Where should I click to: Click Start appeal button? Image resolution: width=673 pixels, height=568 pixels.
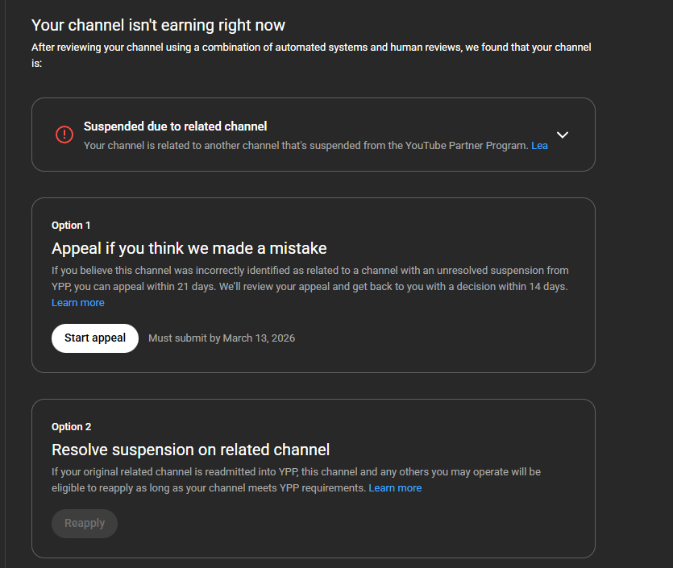(95, 338)
